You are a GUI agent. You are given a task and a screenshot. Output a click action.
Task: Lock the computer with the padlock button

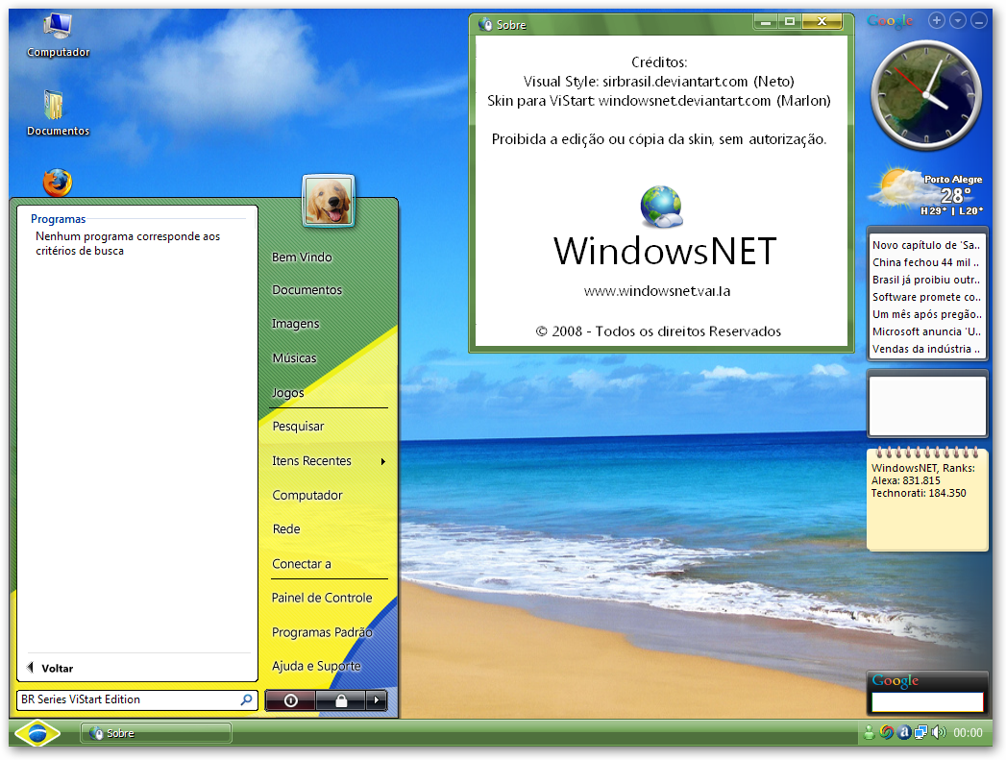pos(341,700)
